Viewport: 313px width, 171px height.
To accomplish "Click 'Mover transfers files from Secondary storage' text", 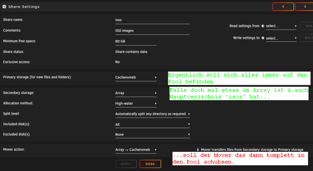I will pyautogui.click(x=252, y=150).
